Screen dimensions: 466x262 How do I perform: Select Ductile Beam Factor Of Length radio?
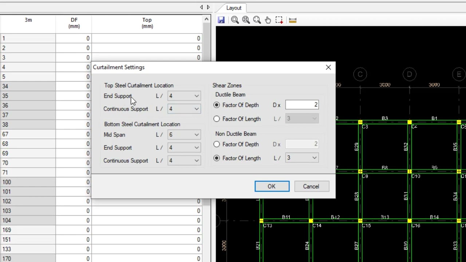217,119
